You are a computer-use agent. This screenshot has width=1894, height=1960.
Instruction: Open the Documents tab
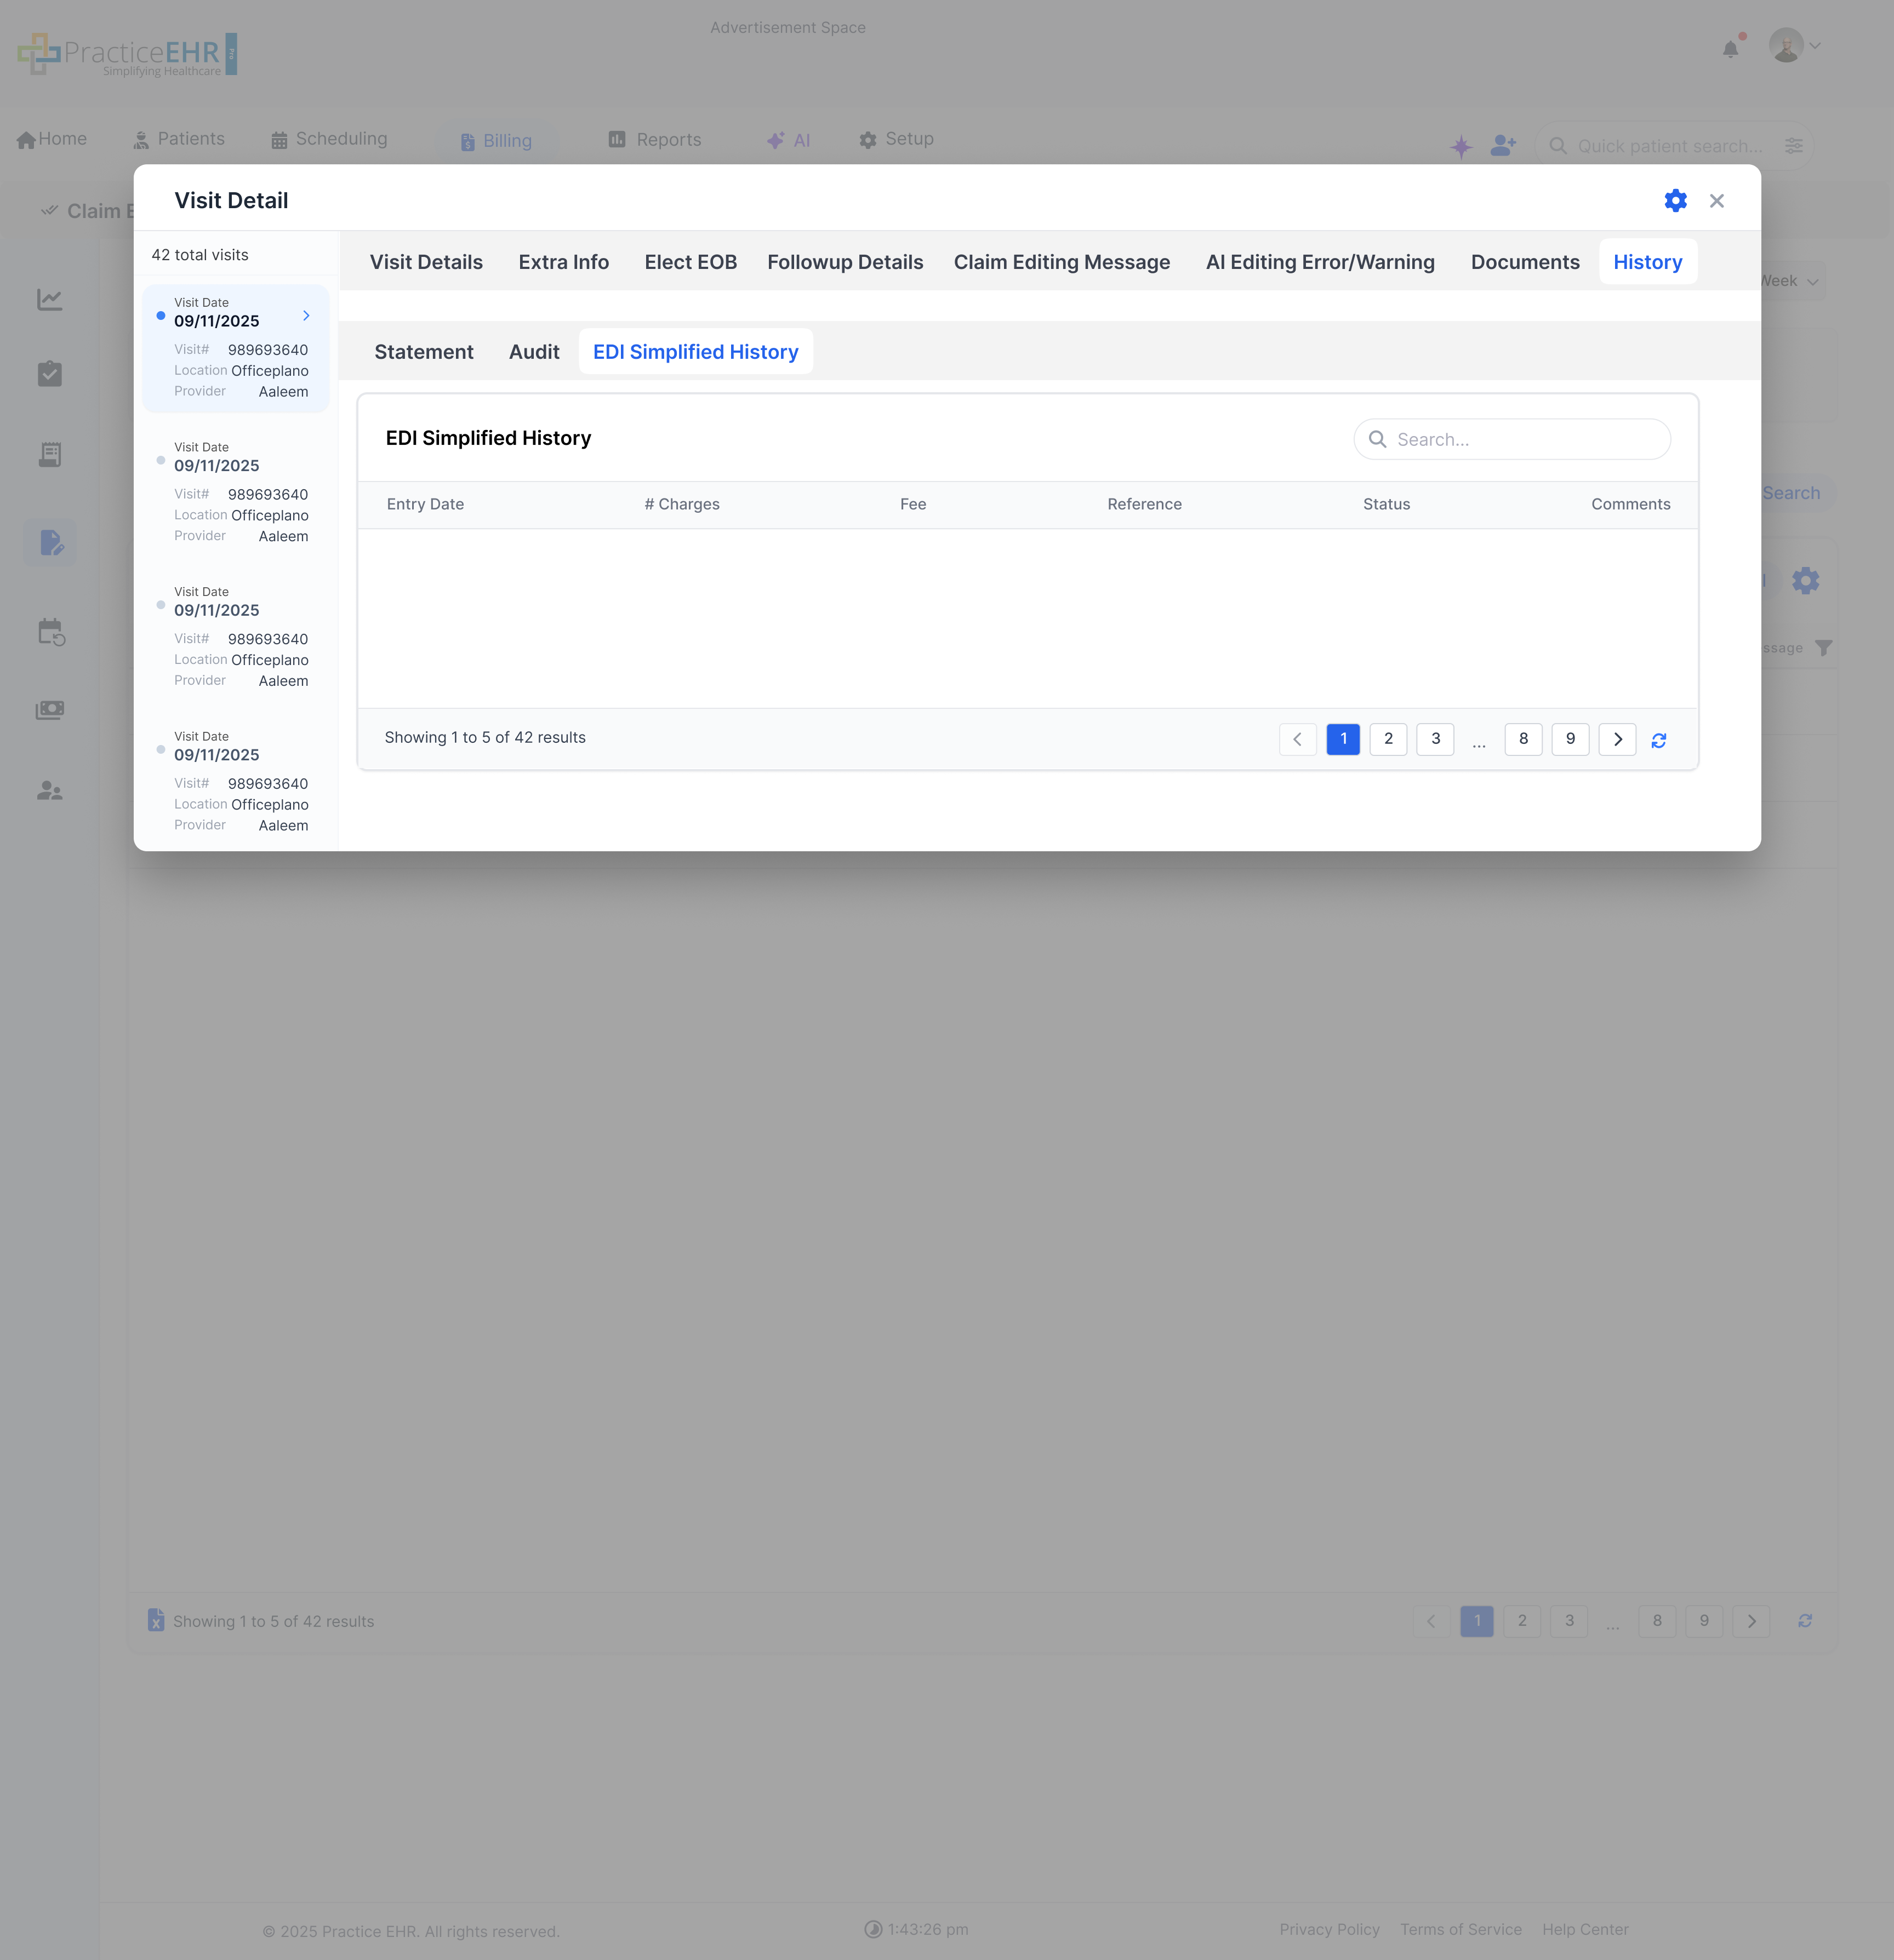tap(1524, 262)
